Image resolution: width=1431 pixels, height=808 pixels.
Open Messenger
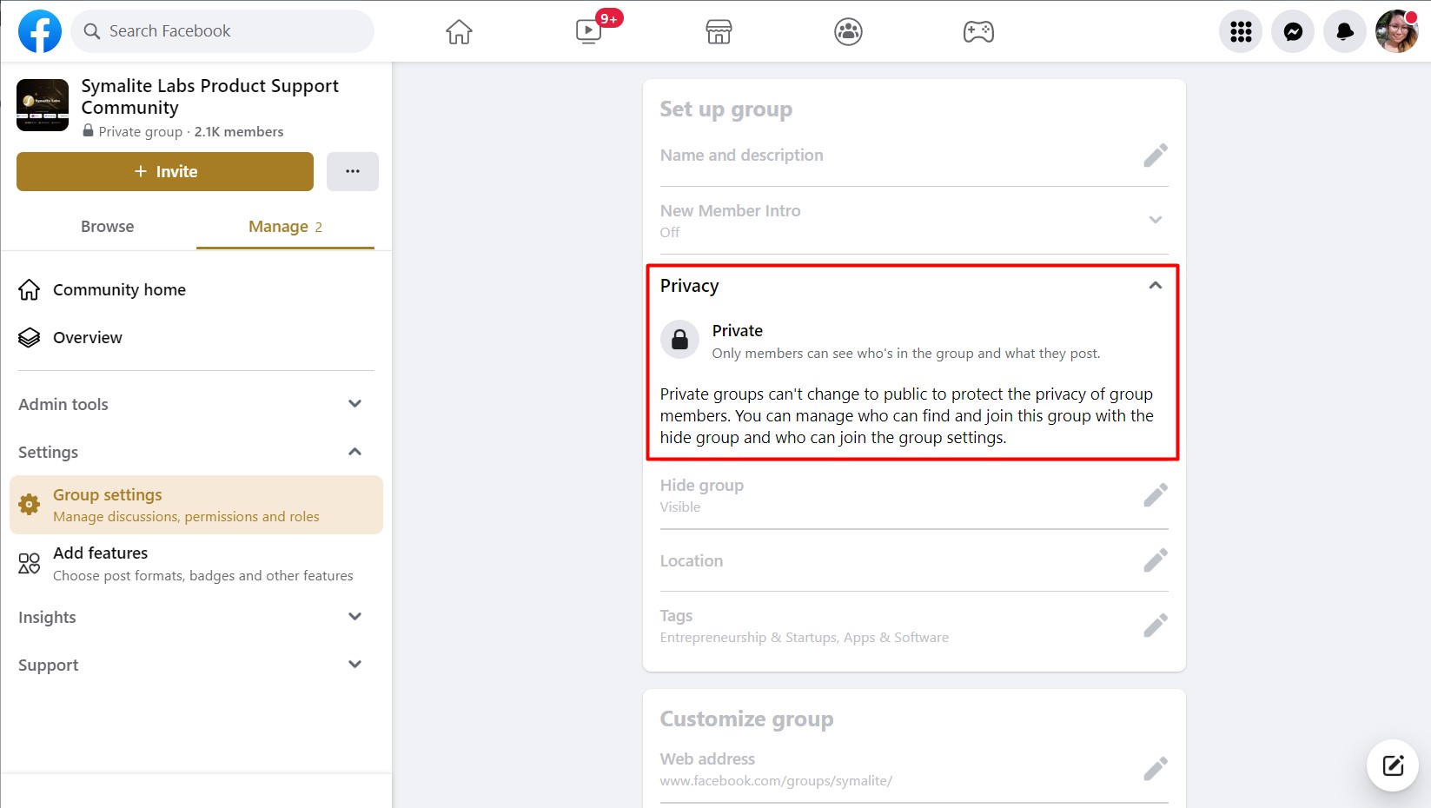point(1292,31)
